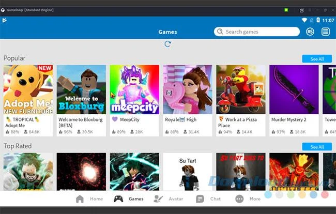Viewport: 336px width, 214px height.
Task: Click the 'Games' page title in the header
Action: tap(167, 32)
